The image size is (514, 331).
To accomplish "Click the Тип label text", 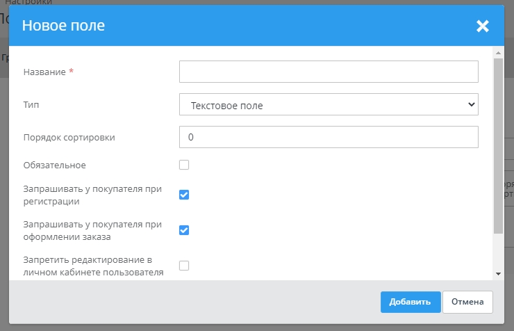I will point(31,105).
